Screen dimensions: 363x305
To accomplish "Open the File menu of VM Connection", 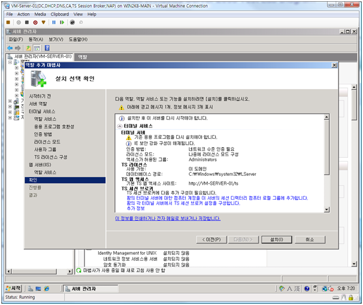I will (10, 14).
